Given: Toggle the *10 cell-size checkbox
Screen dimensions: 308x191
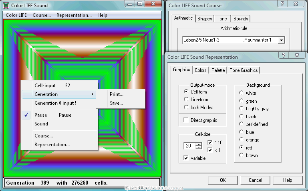Looking at the screenshot, I should 215,142.
